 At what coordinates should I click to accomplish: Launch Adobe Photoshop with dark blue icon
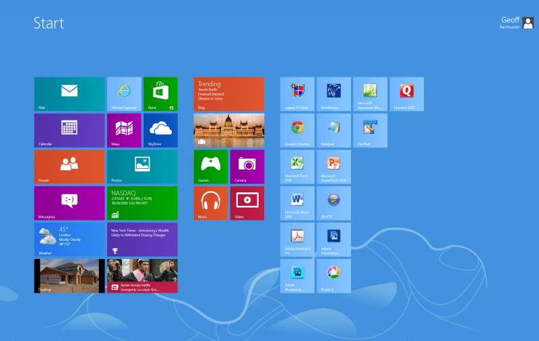(x=334, y=239)
